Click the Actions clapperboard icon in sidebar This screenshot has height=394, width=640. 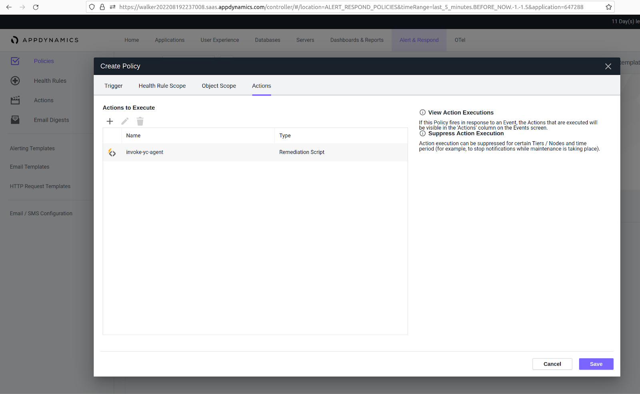(15, 100)
